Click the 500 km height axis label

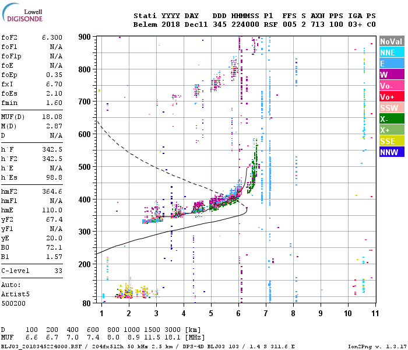click(x=85, y=167)
